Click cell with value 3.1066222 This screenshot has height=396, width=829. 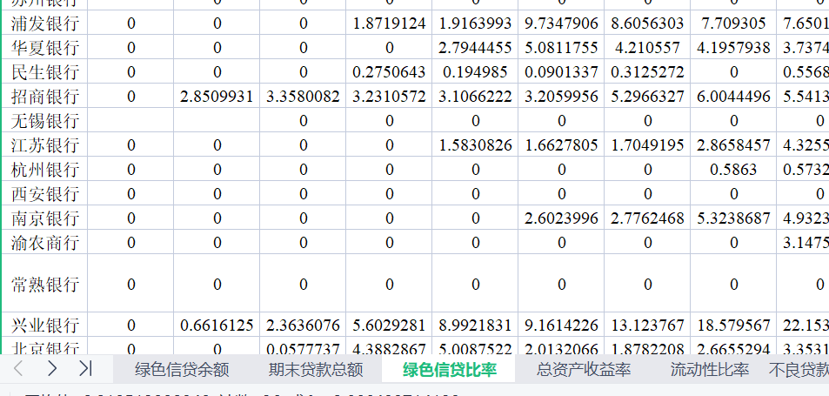coord(475,97)
